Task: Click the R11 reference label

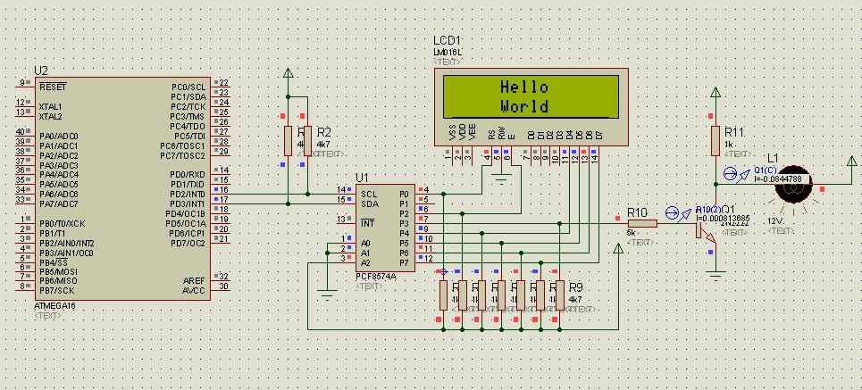Action: [734, 132]
